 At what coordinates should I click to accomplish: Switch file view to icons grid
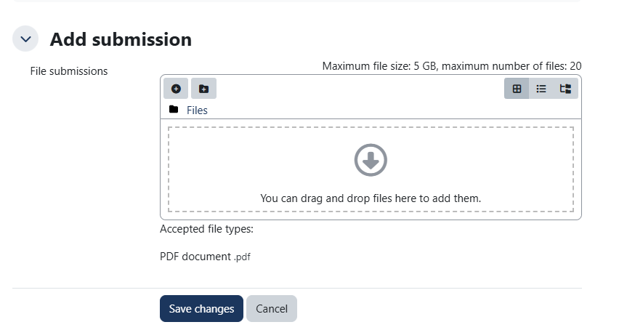[517, 89]
